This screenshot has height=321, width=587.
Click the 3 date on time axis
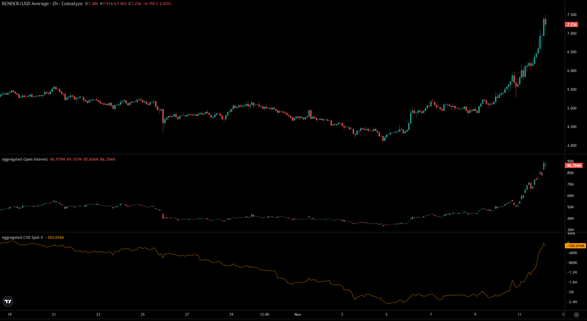342,315
